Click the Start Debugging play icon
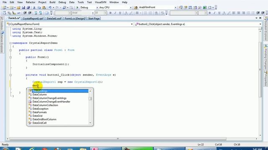The width and height of the screenshot is (268, 150). (x=77, y=7)
